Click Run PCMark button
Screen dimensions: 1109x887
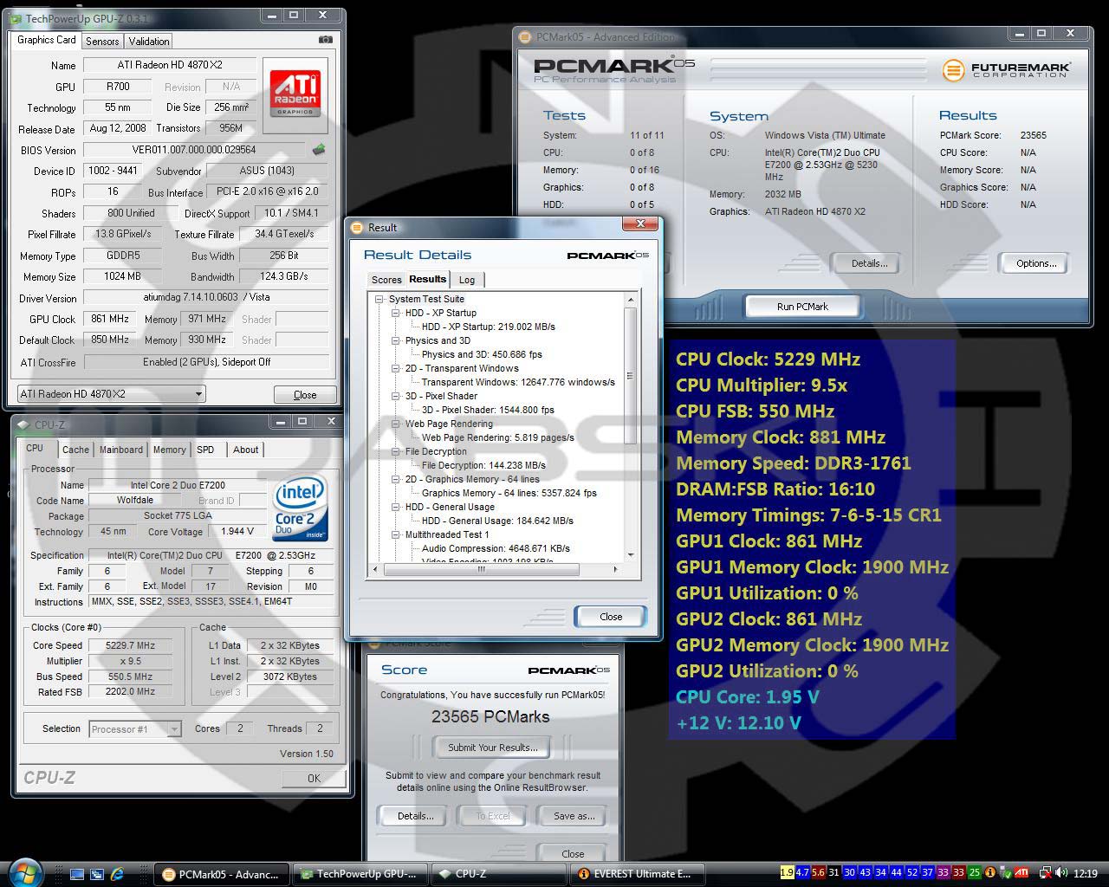tap(802, 307)
